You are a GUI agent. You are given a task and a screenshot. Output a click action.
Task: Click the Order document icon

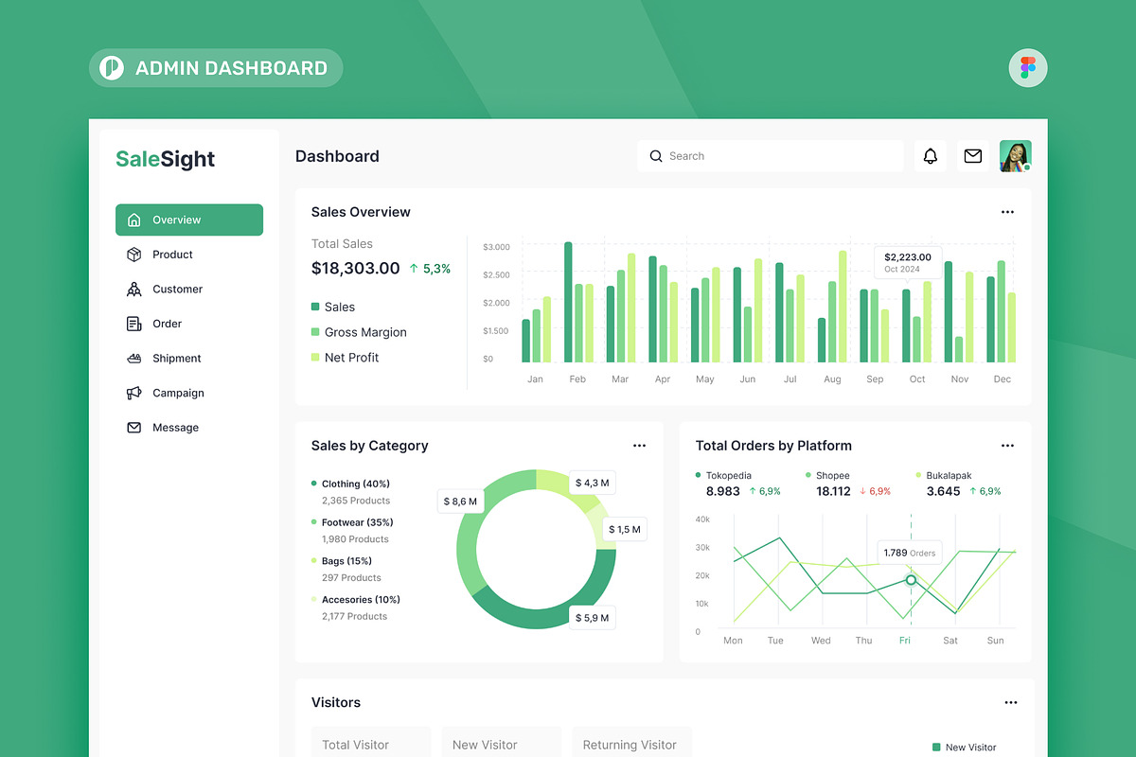[x=133, y=324]
